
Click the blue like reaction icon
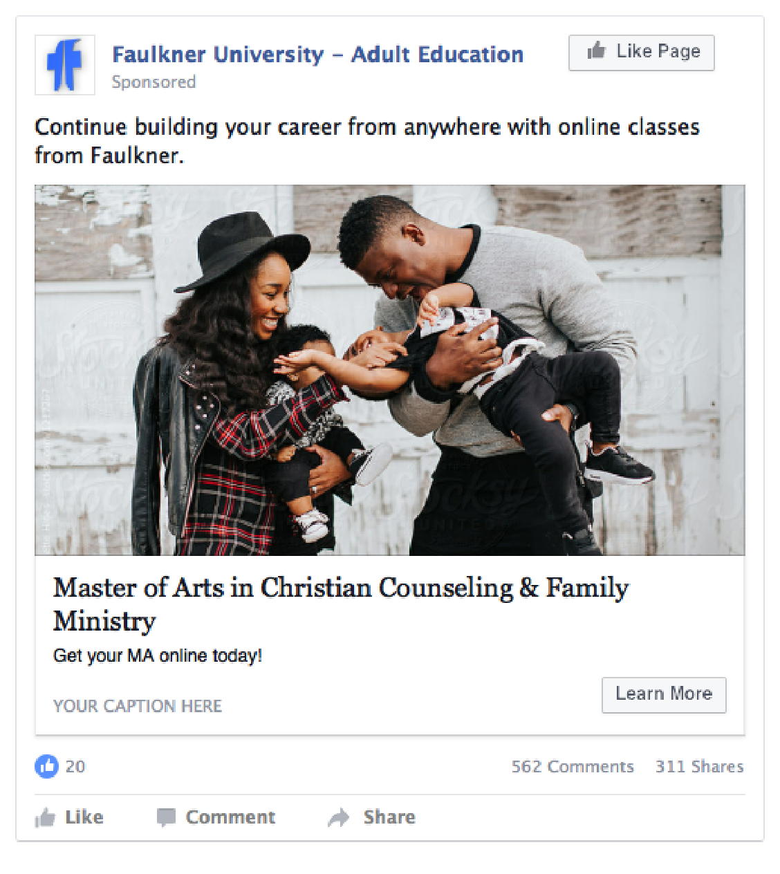(47, 766)
